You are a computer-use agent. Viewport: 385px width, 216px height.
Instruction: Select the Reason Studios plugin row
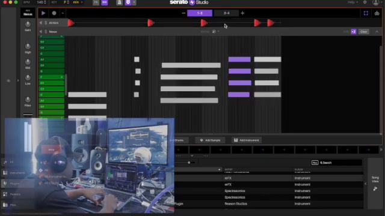pyautogui.click(x=269, y=204)
